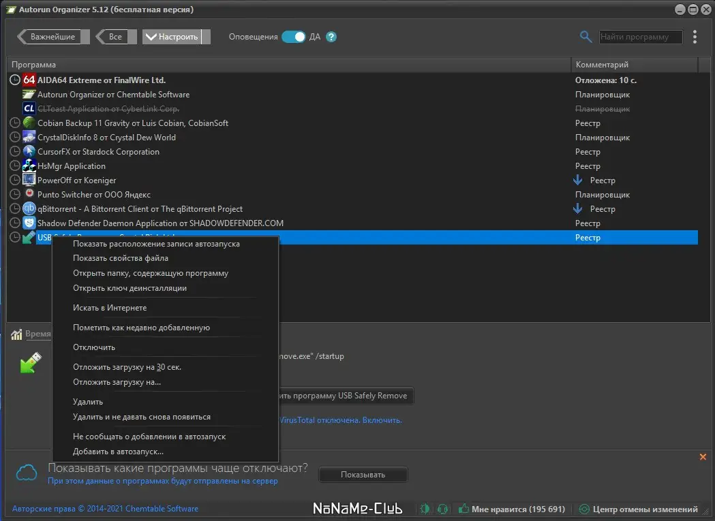Choose Открыть ключ деинсталляции
715x521 pixels.
tap(130, 288)
